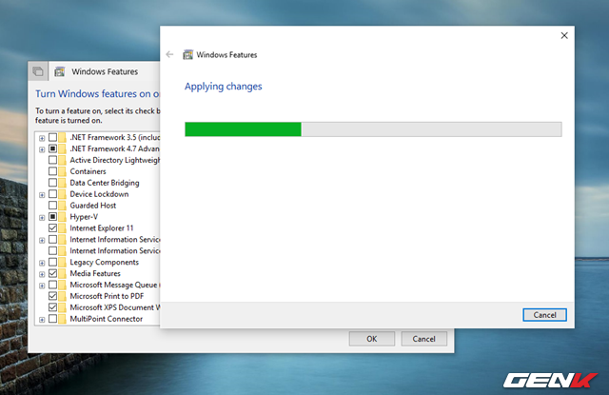Enable the Containers checkbox
This screenshot has width=609, height=395.
[53, 171]
